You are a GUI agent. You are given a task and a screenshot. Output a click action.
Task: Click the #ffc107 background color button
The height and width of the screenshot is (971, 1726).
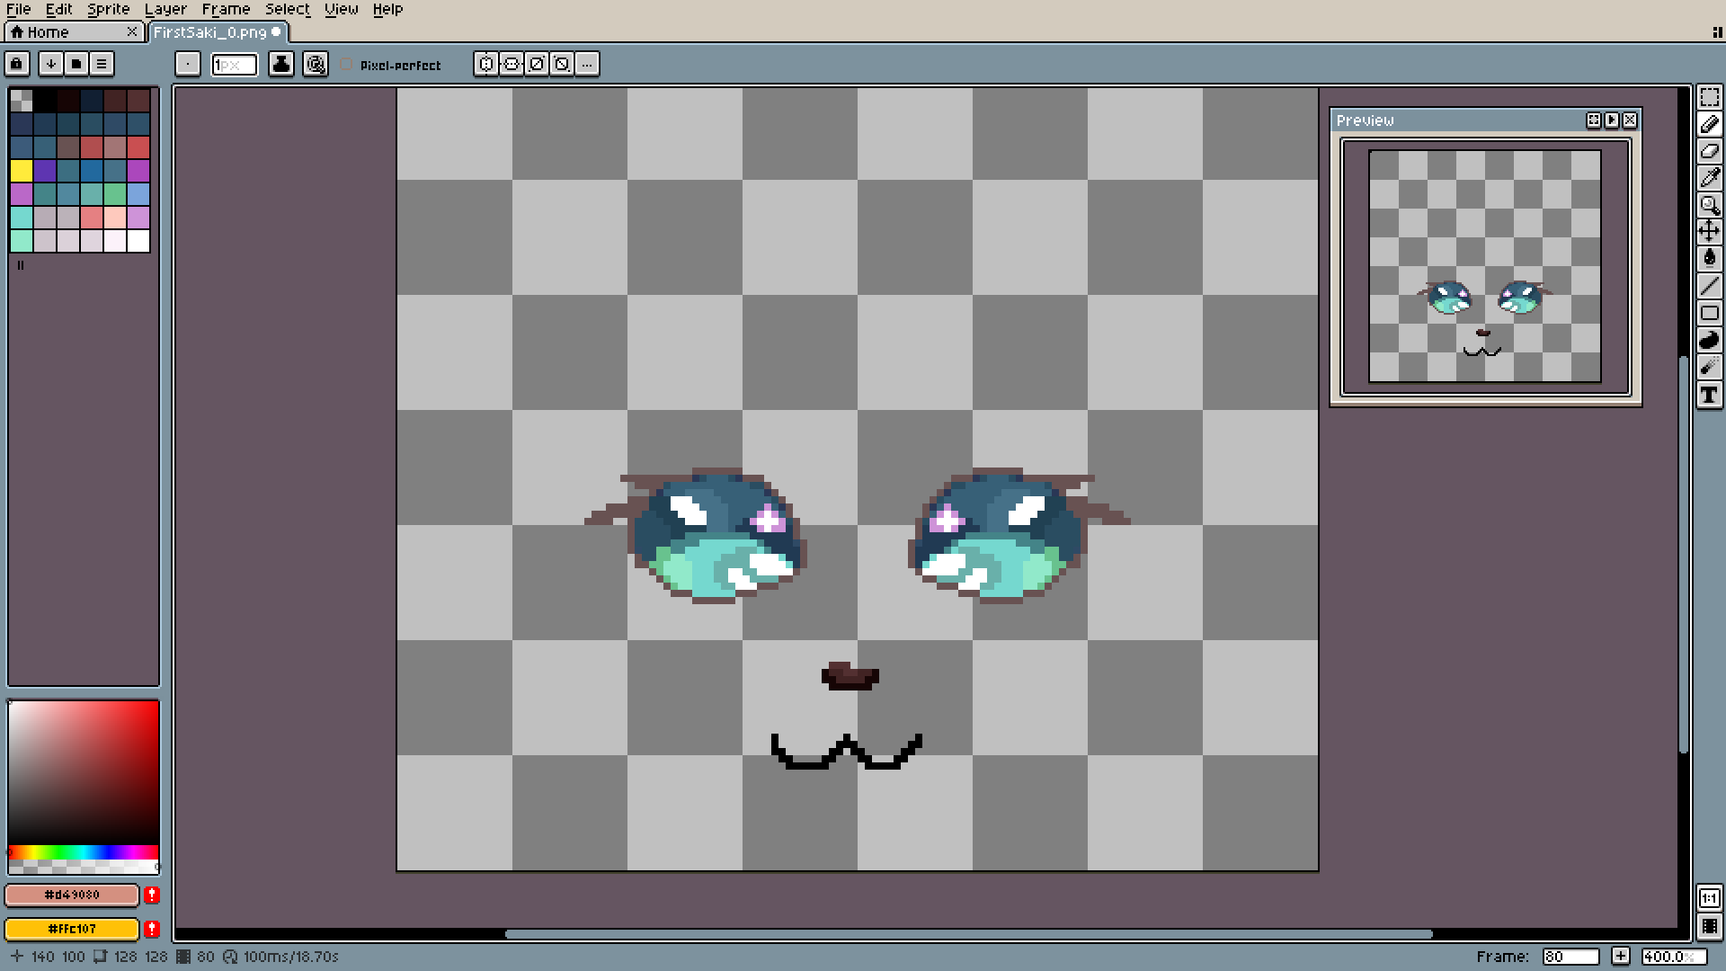72,929
